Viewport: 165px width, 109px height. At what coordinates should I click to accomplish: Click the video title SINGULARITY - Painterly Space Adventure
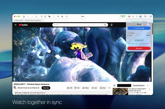31,84
